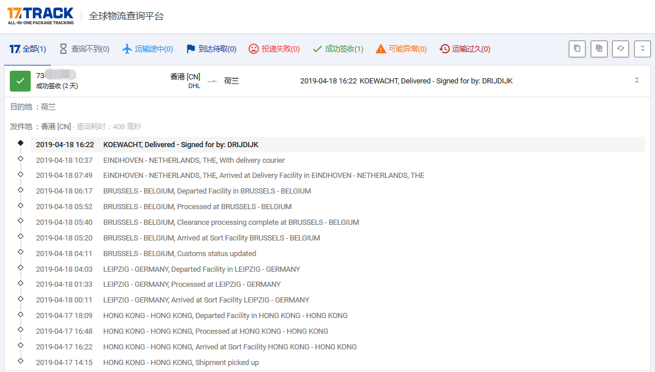Screen dimensions: 655x372
Task: Click the 17TRACK logo
Action: pos(41,16)
